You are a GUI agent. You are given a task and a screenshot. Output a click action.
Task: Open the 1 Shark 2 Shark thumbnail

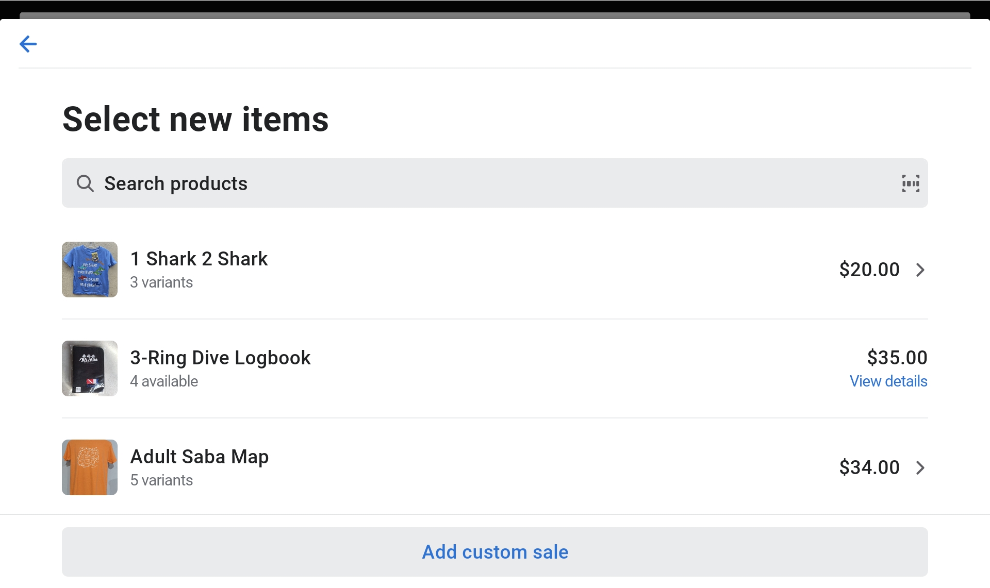click(90, 270)
